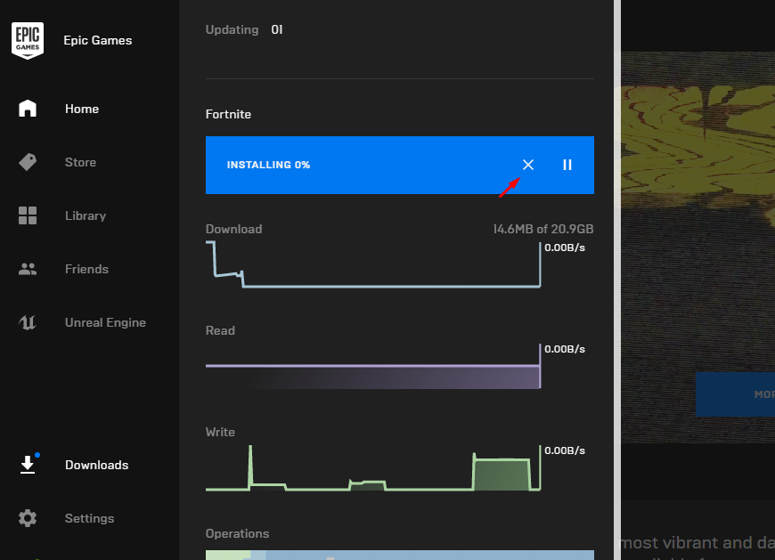Click the blue notification dot on Downloads

(x=37, y=453)
